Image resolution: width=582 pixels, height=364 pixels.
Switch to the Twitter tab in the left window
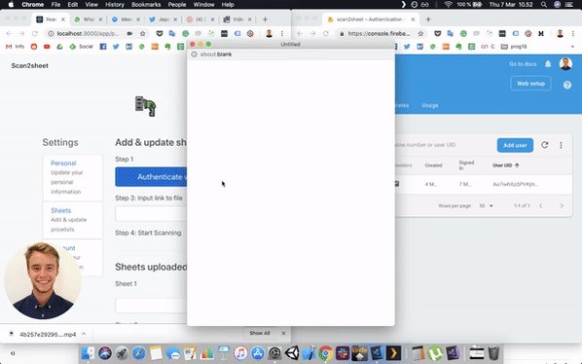click(163, 19)
